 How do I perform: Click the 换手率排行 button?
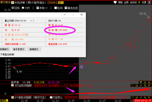coord(19,50)
